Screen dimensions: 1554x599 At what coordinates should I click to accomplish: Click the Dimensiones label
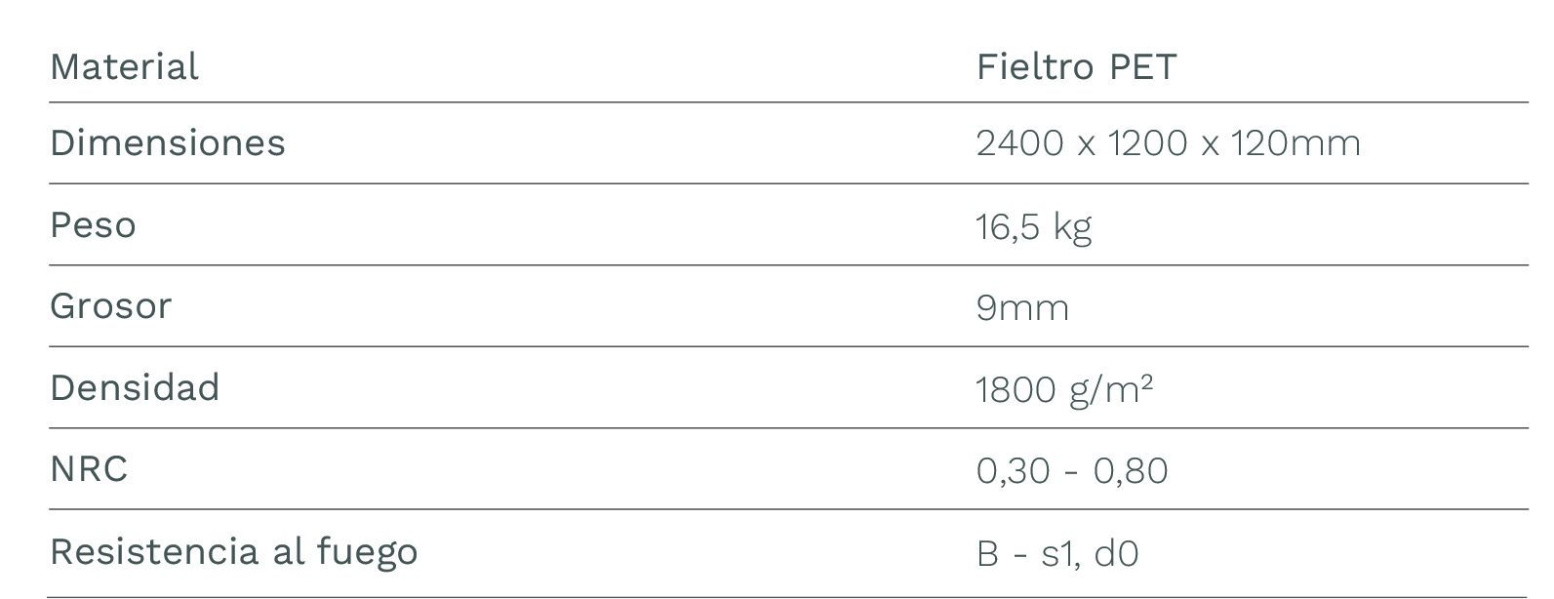coord(167,143)
